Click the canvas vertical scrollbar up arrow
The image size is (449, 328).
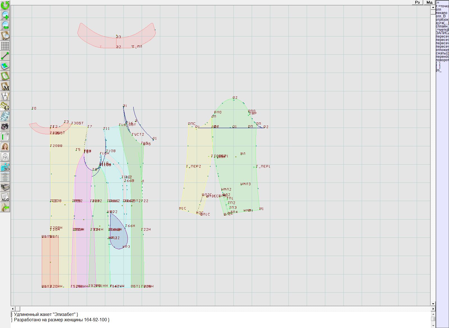tap(433, 7)
